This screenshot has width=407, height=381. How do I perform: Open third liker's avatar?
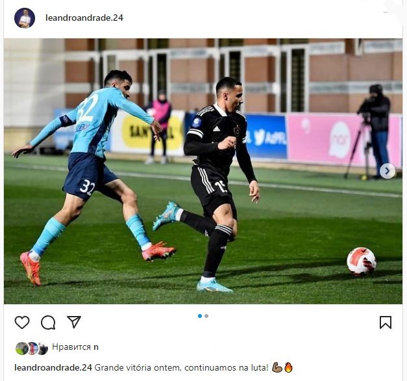point(43,348)
